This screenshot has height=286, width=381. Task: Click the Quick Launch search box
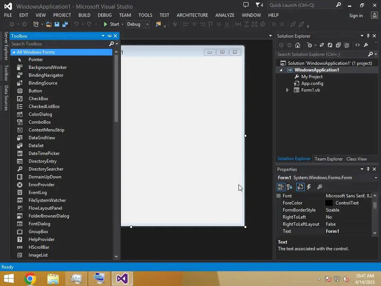(302, 5)
